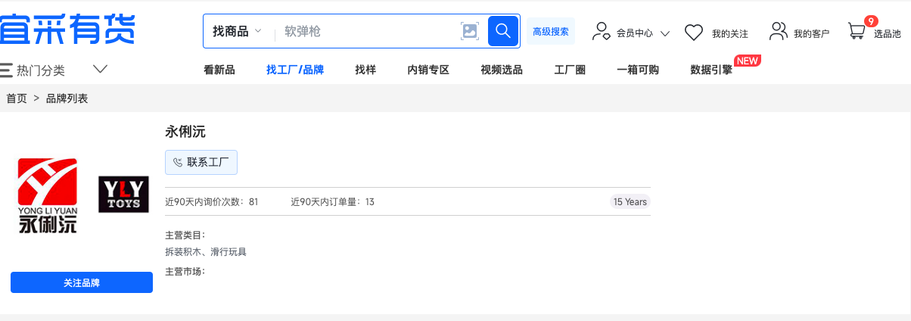Click the member center person icon

point(602,31)
